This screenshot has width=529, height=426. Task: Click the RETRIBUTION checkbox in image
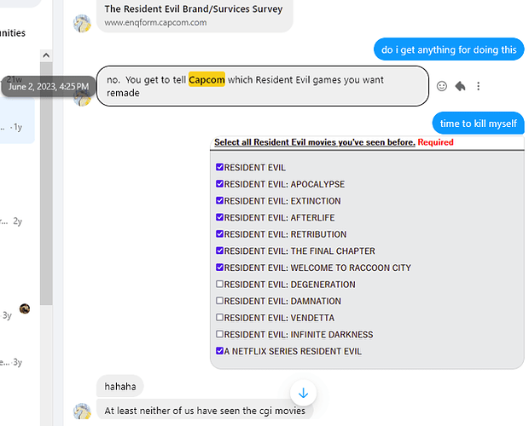(219, 233)
